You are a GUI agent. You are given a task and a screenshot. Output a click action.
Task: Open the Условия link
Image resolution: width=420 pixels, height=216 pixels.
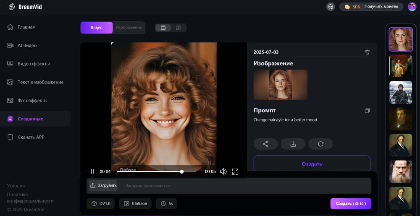point(16,186)
